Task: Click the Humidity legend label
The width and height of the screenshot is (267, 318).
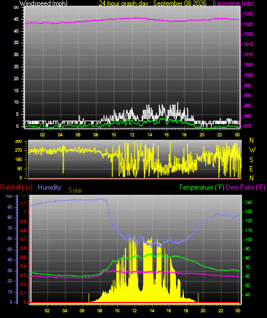Action: pos(49,187)
